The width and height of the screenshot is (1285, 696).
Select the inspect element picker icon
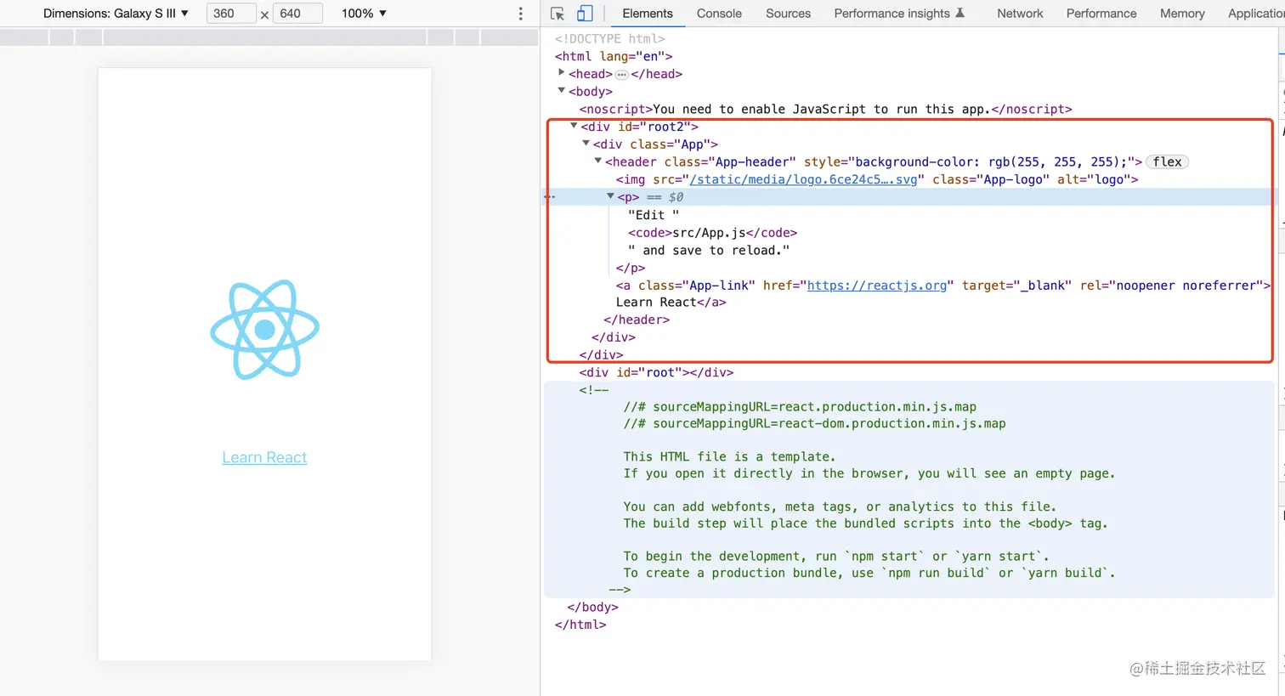click(558, 14)
